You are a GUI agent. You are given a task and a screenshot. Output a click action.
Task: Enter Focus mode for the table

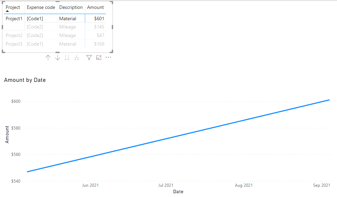(99, 58)
